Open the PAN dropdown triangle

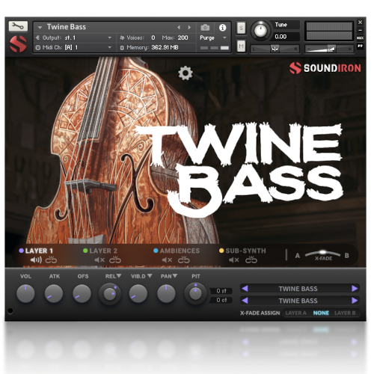[175, 276]
